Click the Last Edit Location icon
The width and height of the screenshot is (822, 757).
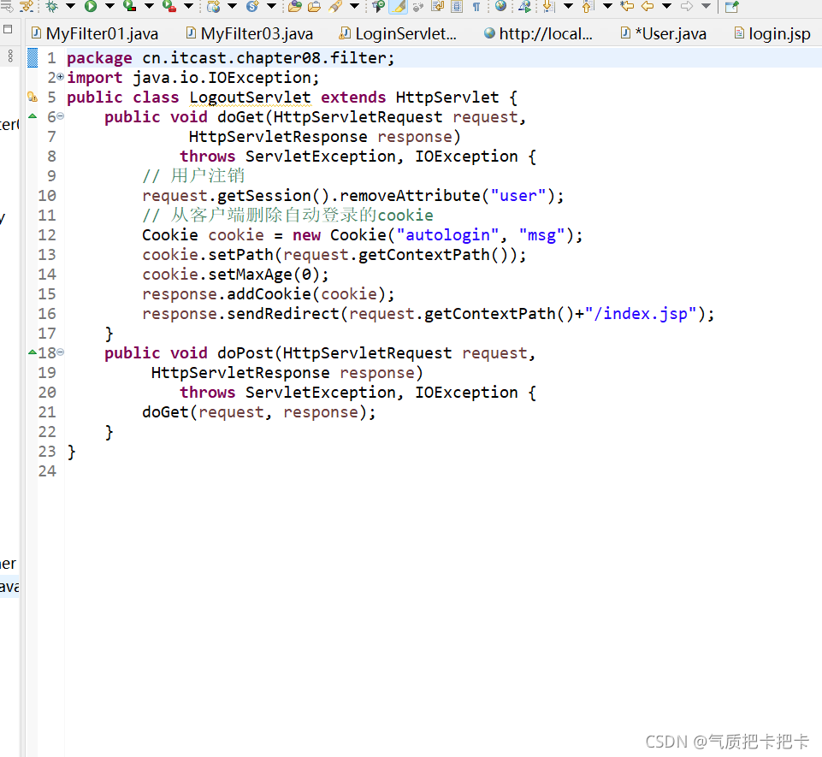click(x=627, y=6)
